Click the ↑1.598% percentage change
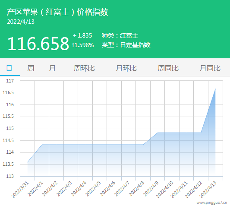This screenshot has height=206, width=230. coord(83,45)
